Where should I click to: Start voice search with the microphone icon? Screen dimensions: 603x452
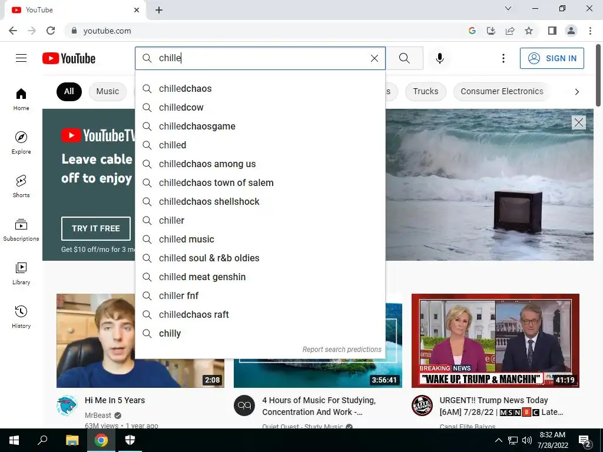pos(440,58)
